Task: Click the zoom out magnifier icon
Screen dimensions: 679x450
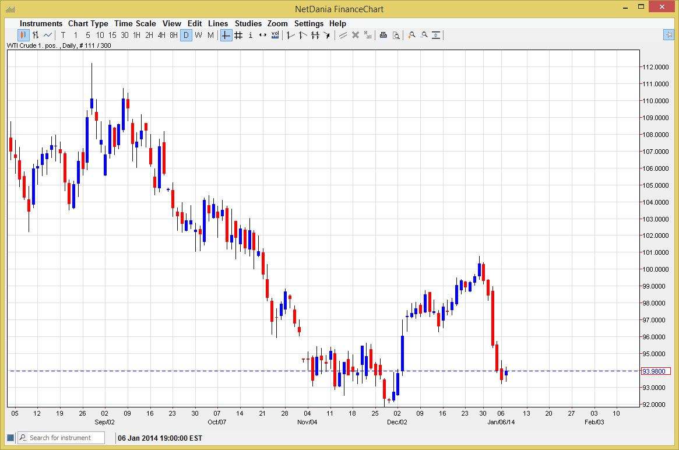Action: coord(424,35)
